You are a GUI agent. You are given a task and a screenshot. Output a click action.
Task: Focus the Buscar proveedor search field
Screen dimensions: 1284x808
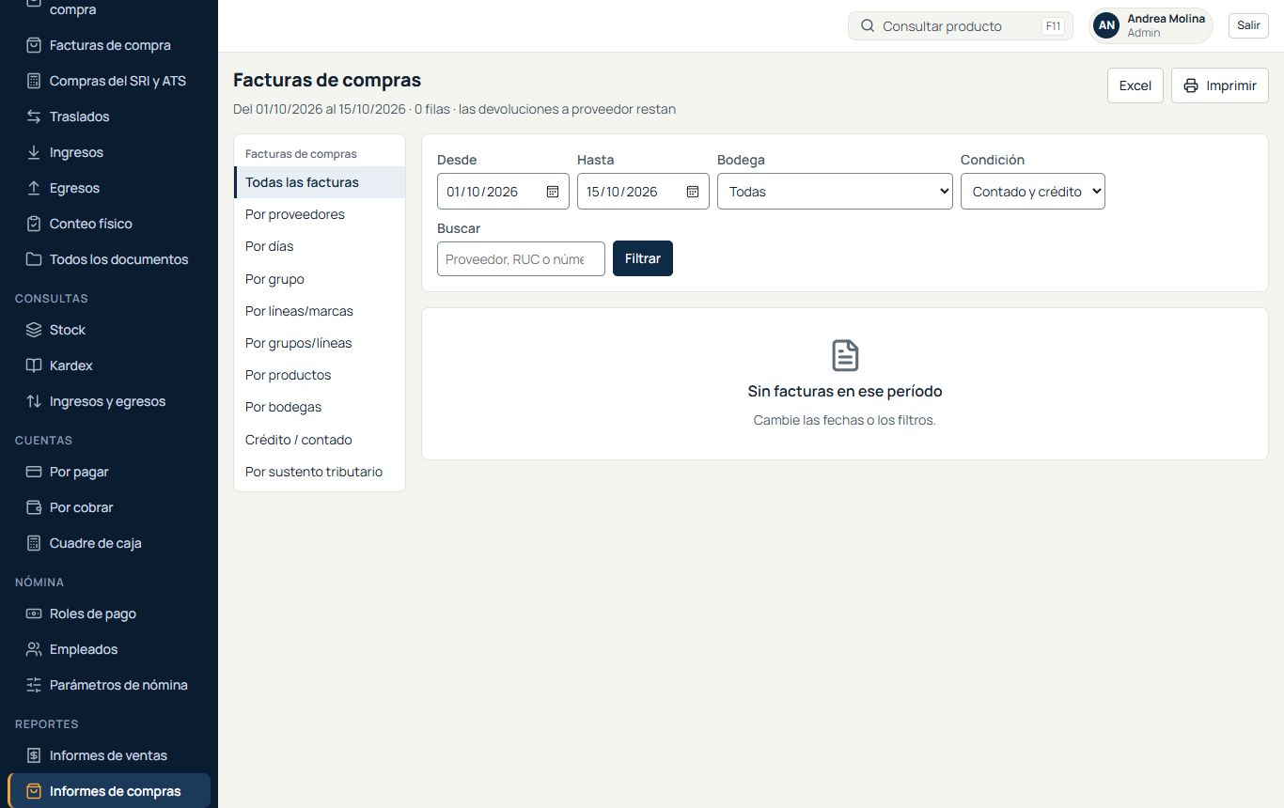coord(521,258)
